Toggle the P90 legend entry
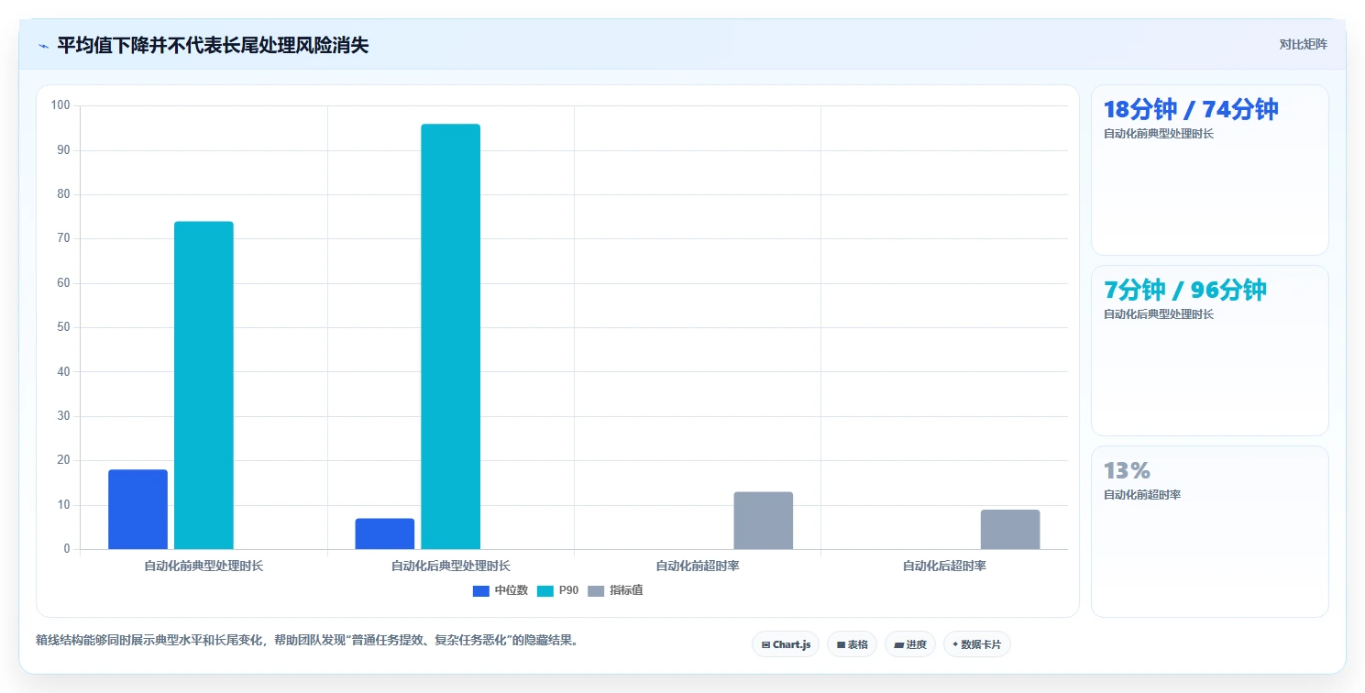 [557, 590]
